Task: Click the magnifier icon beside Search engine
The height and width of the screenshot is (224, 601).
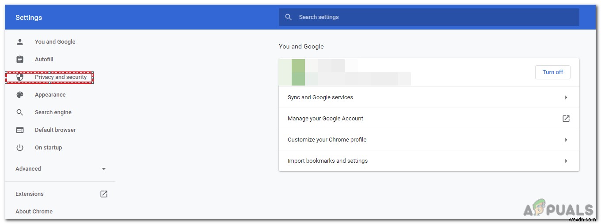Action: pyautogui.click(x=20, y=112)
